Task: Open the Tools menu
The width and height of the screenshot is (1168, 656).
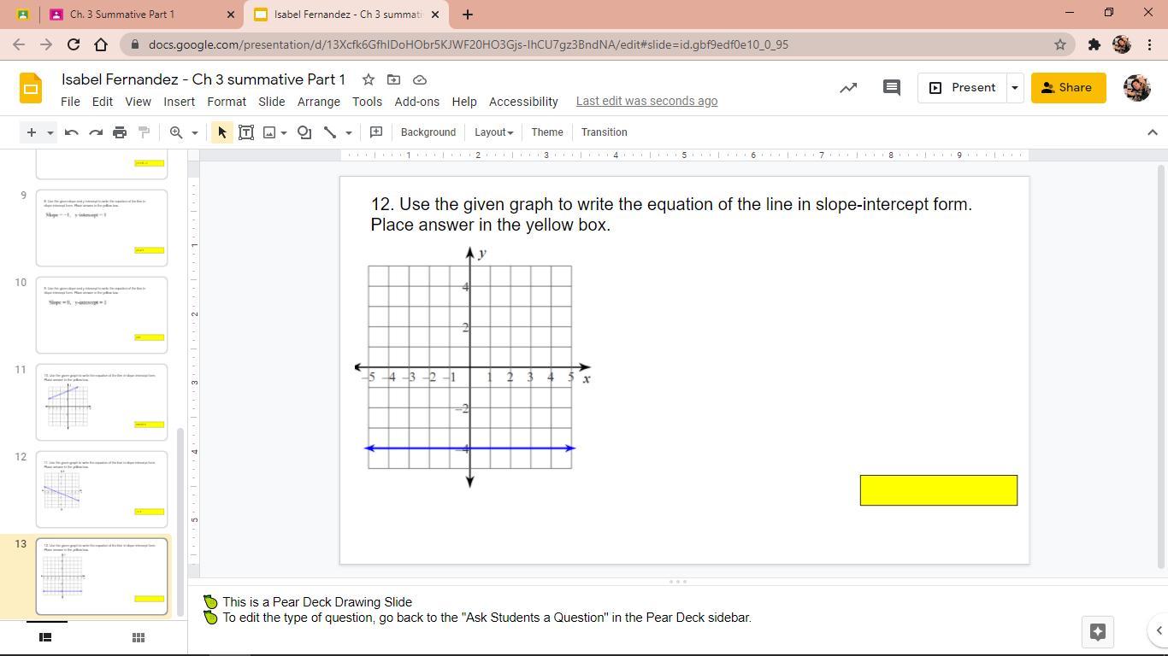Action: (x=367, y=102)
